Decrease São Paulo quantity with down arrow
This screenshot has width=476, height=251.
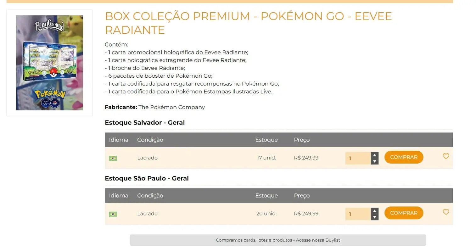pyautogui.click(x=374, y=217)
